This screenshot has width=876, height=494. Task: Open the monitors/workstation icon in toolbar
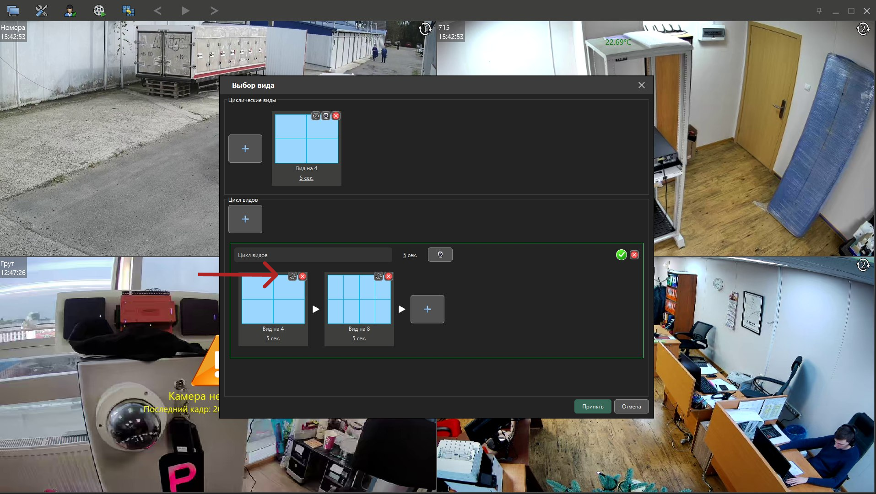(x=13, y=11)
